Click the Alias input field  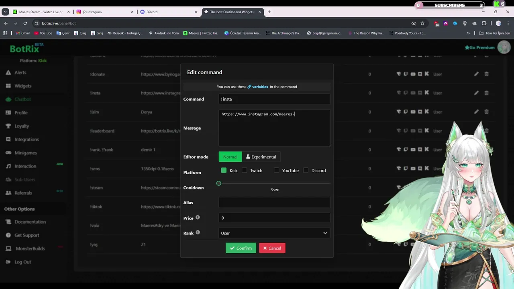point(275,203)
